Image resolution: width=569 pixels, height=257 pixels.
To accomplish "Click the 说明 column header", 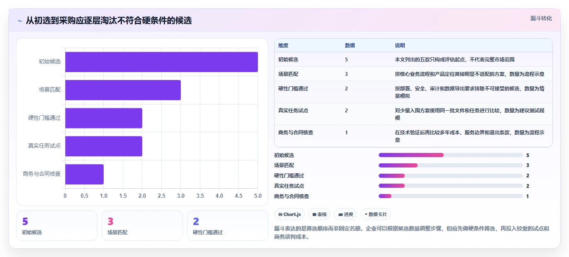I will (x=400, y=45).
